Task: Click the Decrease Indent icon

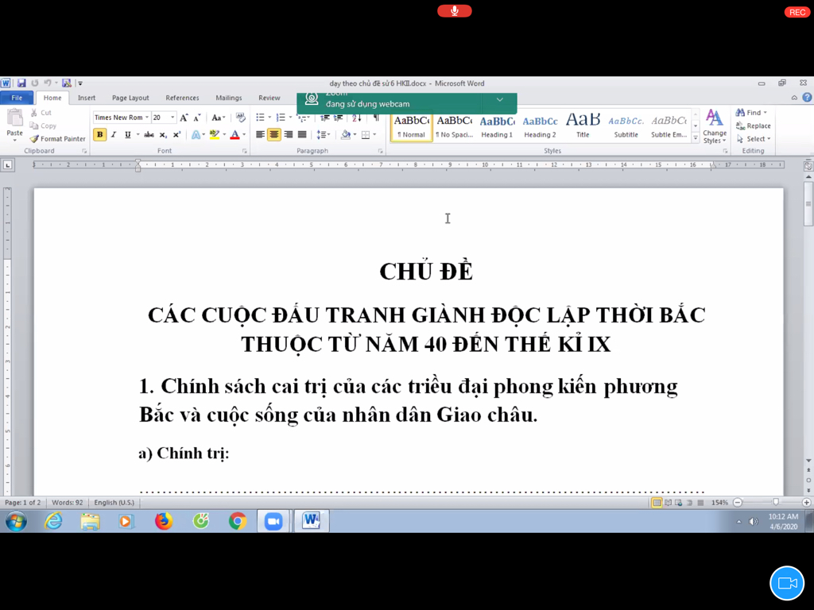Action: pos(324,118)
